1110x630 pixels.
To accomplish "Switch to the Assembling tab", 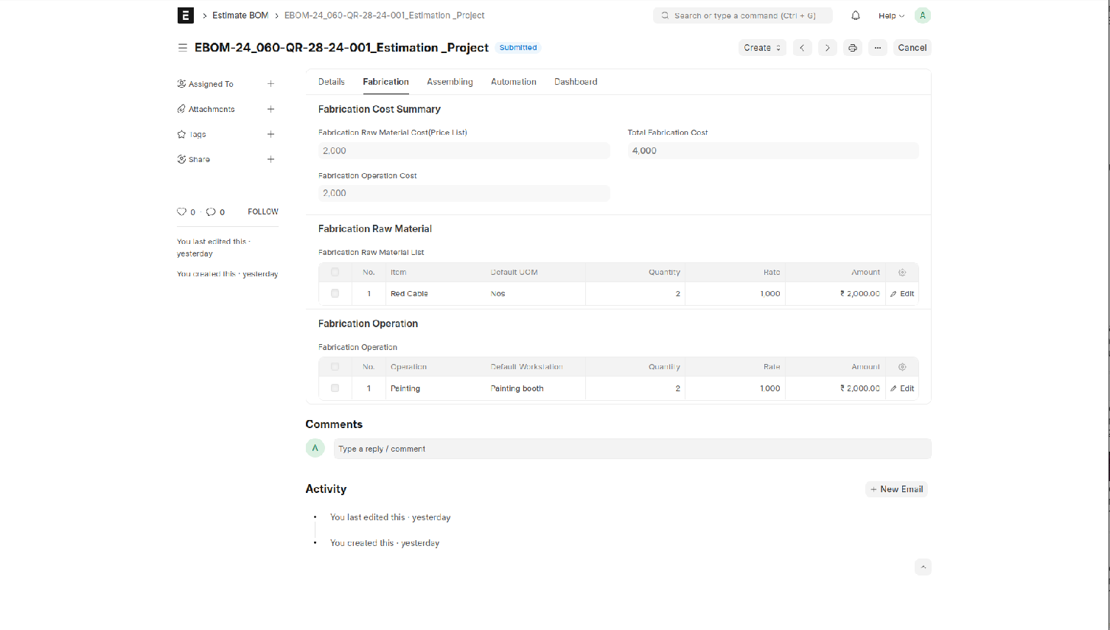I will [450, 82].
